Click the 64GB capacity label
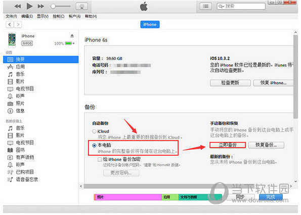 [27, 44]
